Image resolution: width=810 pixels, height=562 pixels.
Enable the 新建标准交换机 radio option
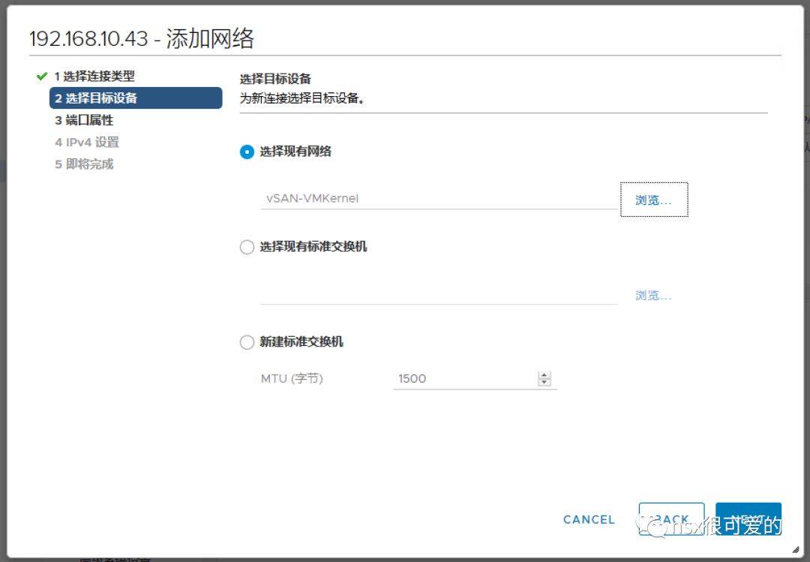247,342
